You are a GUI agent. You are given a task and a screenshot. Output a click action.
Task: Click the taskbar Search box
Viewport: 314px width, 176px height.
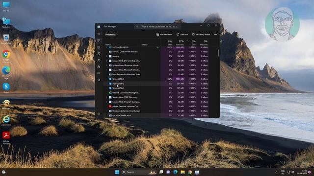pos(139,172)
